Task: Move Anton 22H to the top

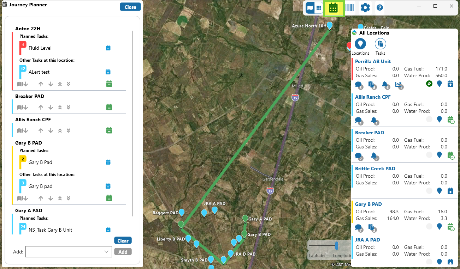Action: [60, 84]
